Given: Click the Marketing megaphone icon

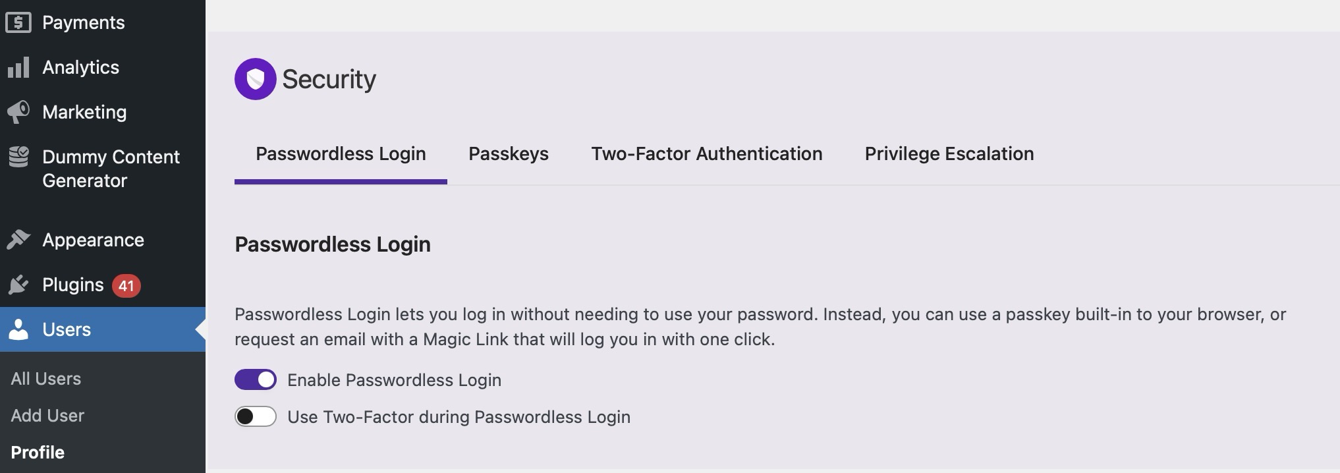Looking at the screenshot, I should (x=18, y=112).
